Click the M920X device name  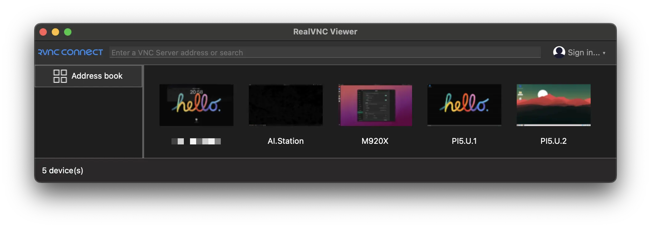(x=375, y=141)
